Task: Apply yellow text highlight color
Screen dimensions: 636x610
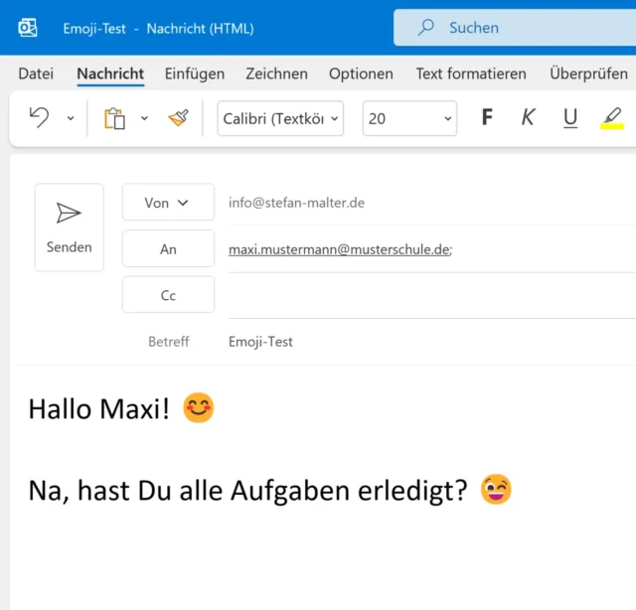Action: pos(612,118)
